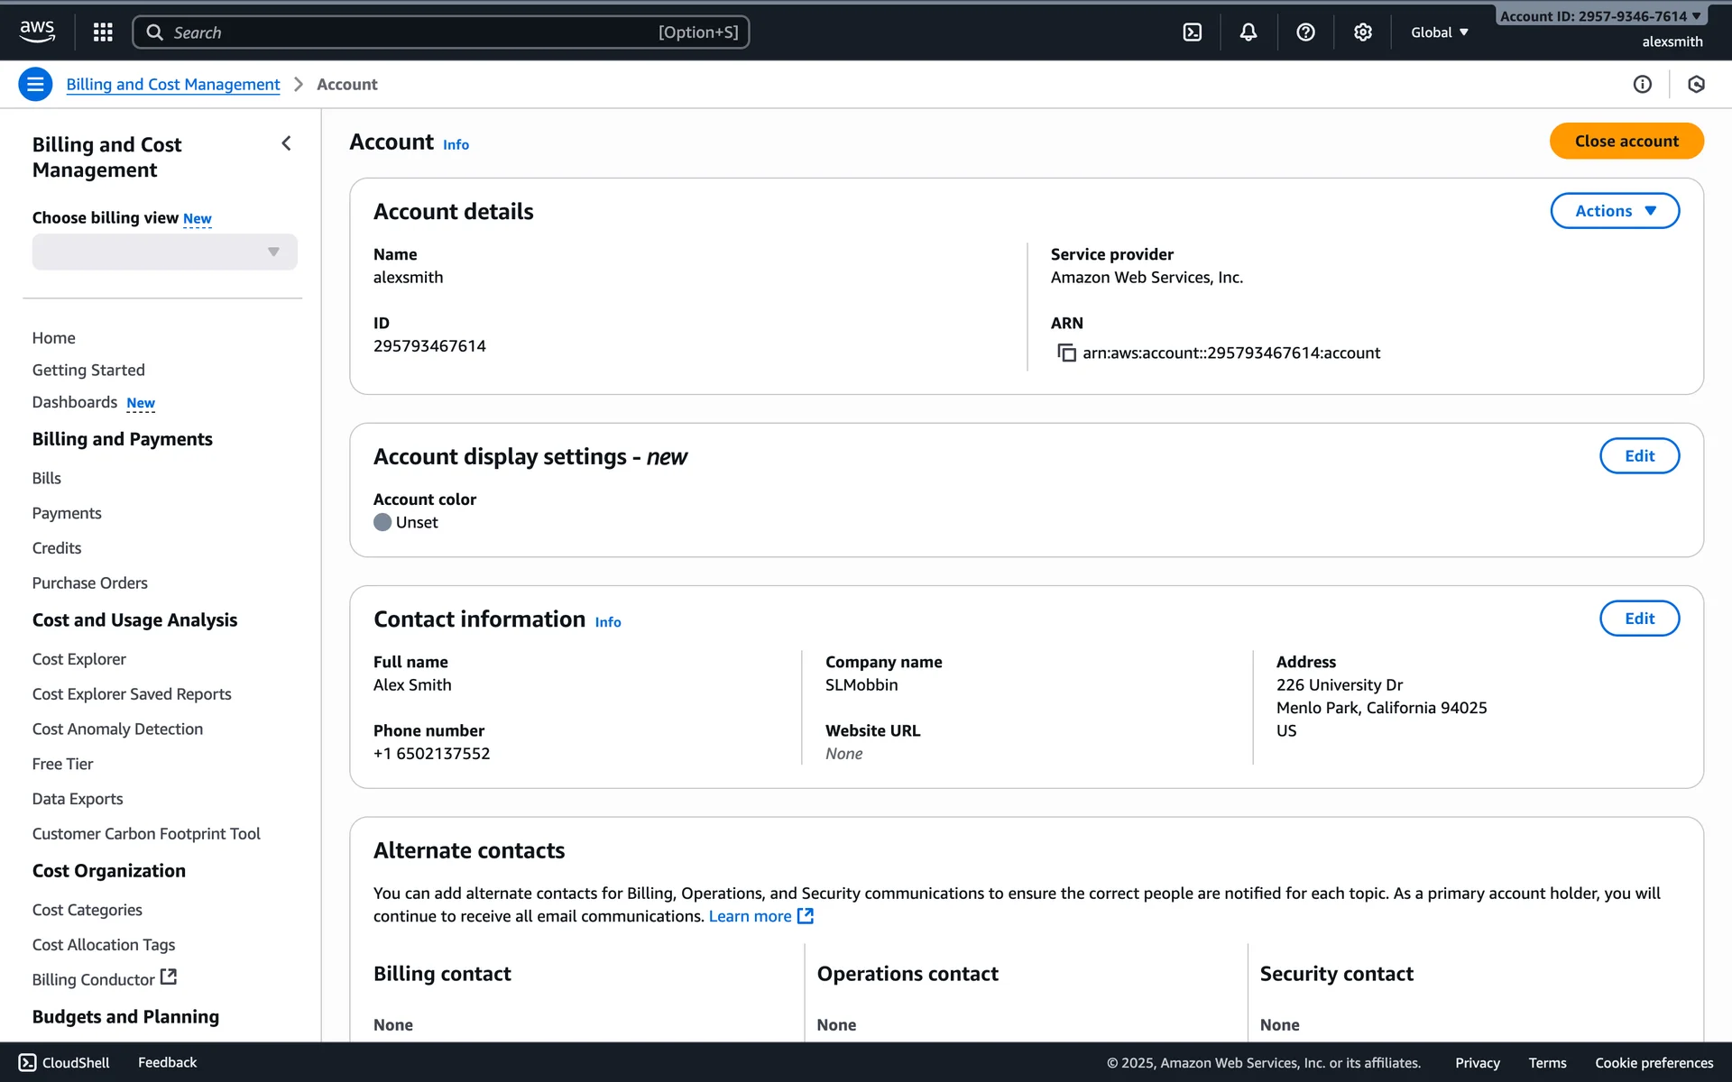Open the settings gear in top bar
The width and height of the screenshot is (1732, 1082).
point(1363,32)
